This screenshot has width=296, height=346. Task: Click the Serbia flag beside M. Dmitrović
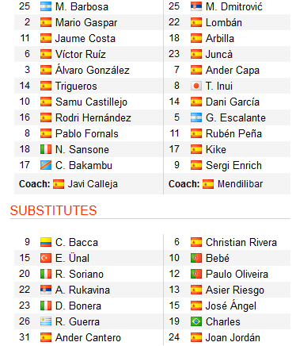tap(196, 6)
